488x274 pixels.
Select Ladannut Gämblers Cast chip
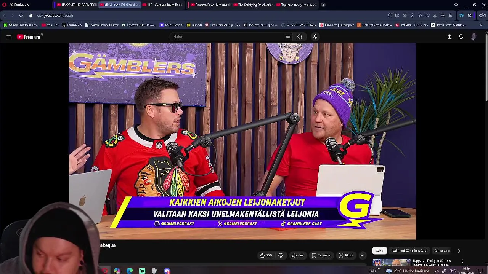click(x=409, y=251)
